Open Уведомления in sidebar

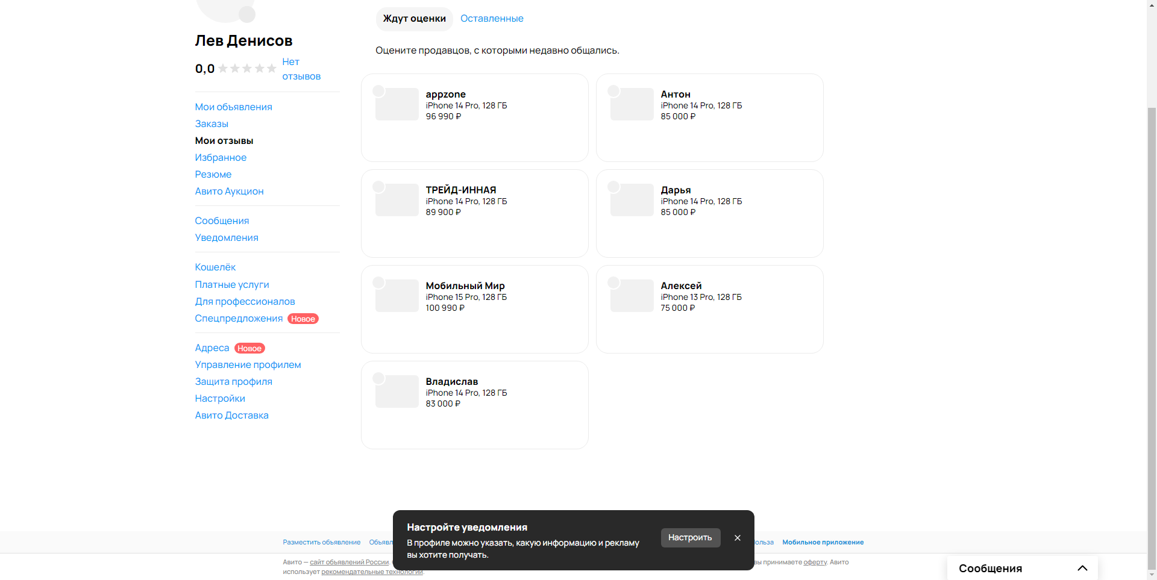227,237
